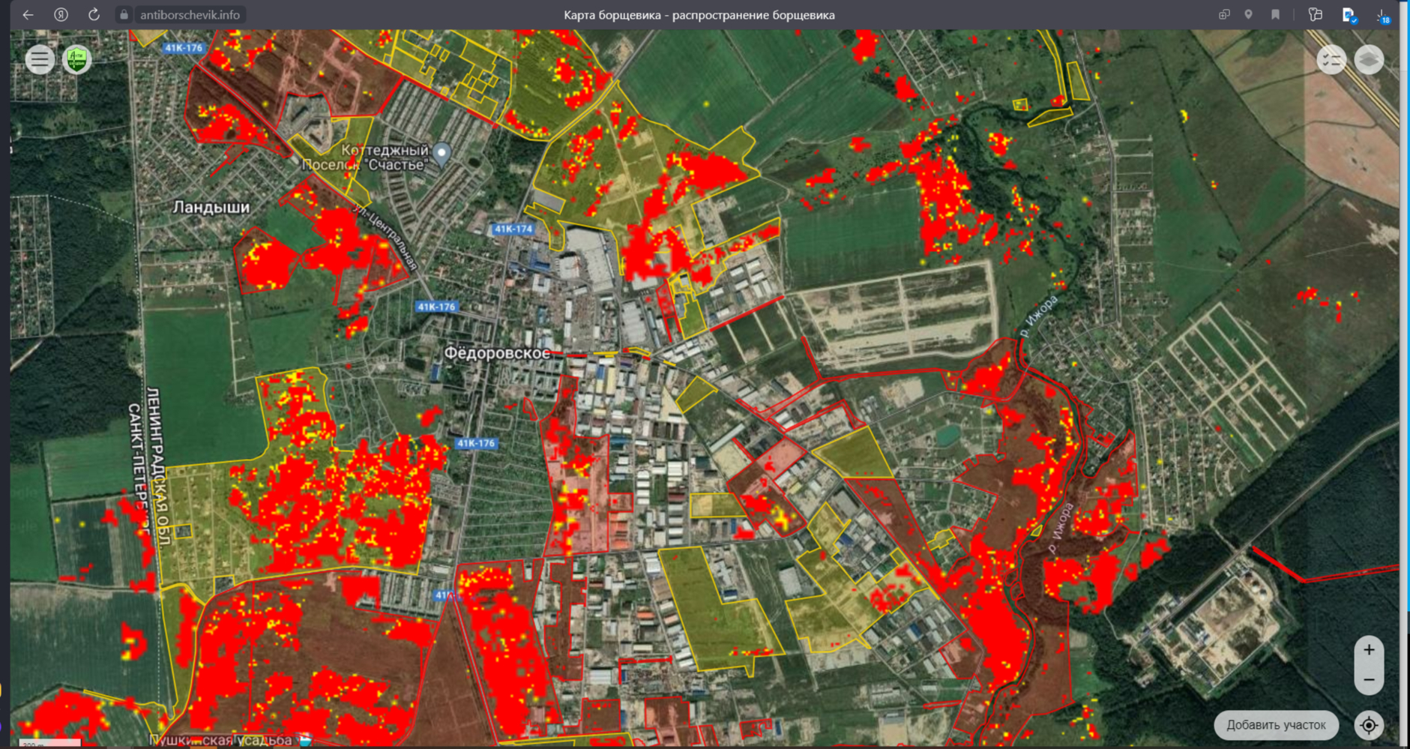Viewport: 1410px width, 749px height.
Task: Bookmark the page with the bookmark icon
Action: tap(1275, 14)
